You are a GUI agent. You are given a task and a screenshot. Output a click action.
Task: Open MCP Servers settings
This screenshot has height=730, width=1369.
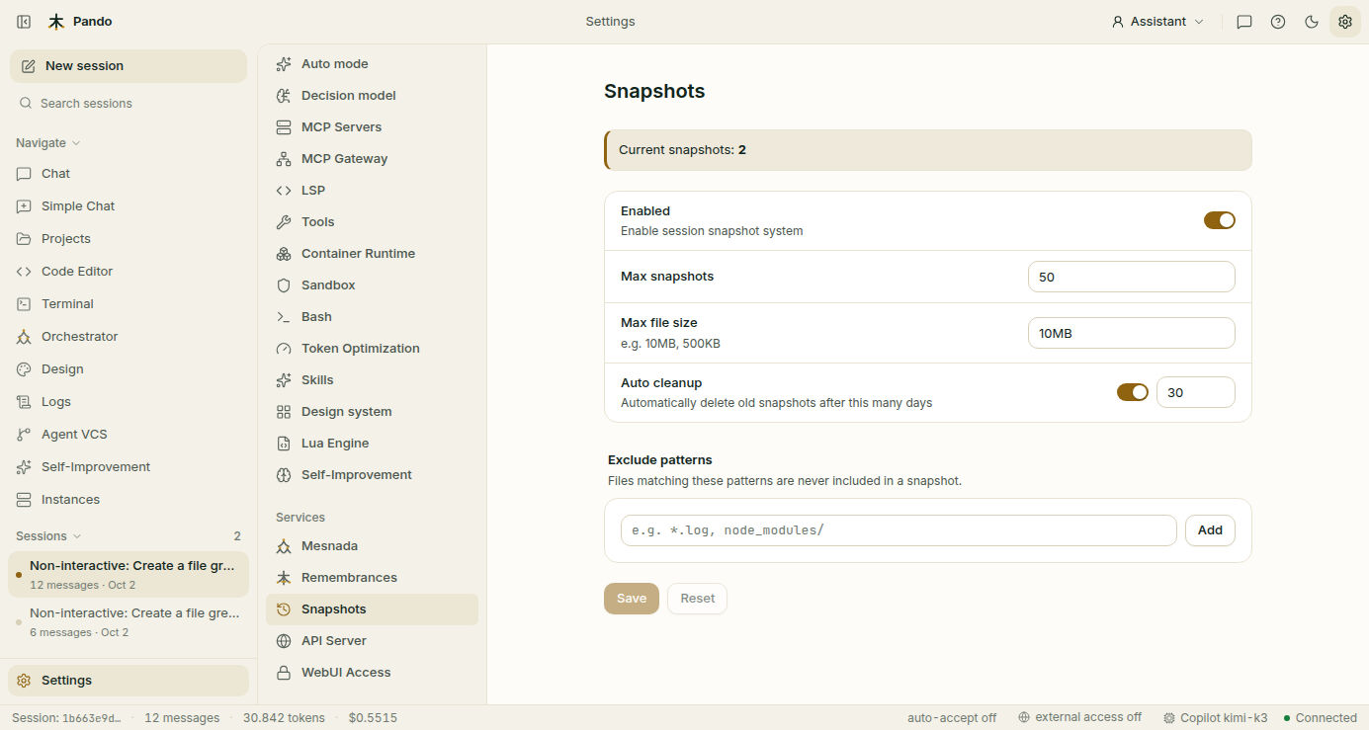[372, 127]
